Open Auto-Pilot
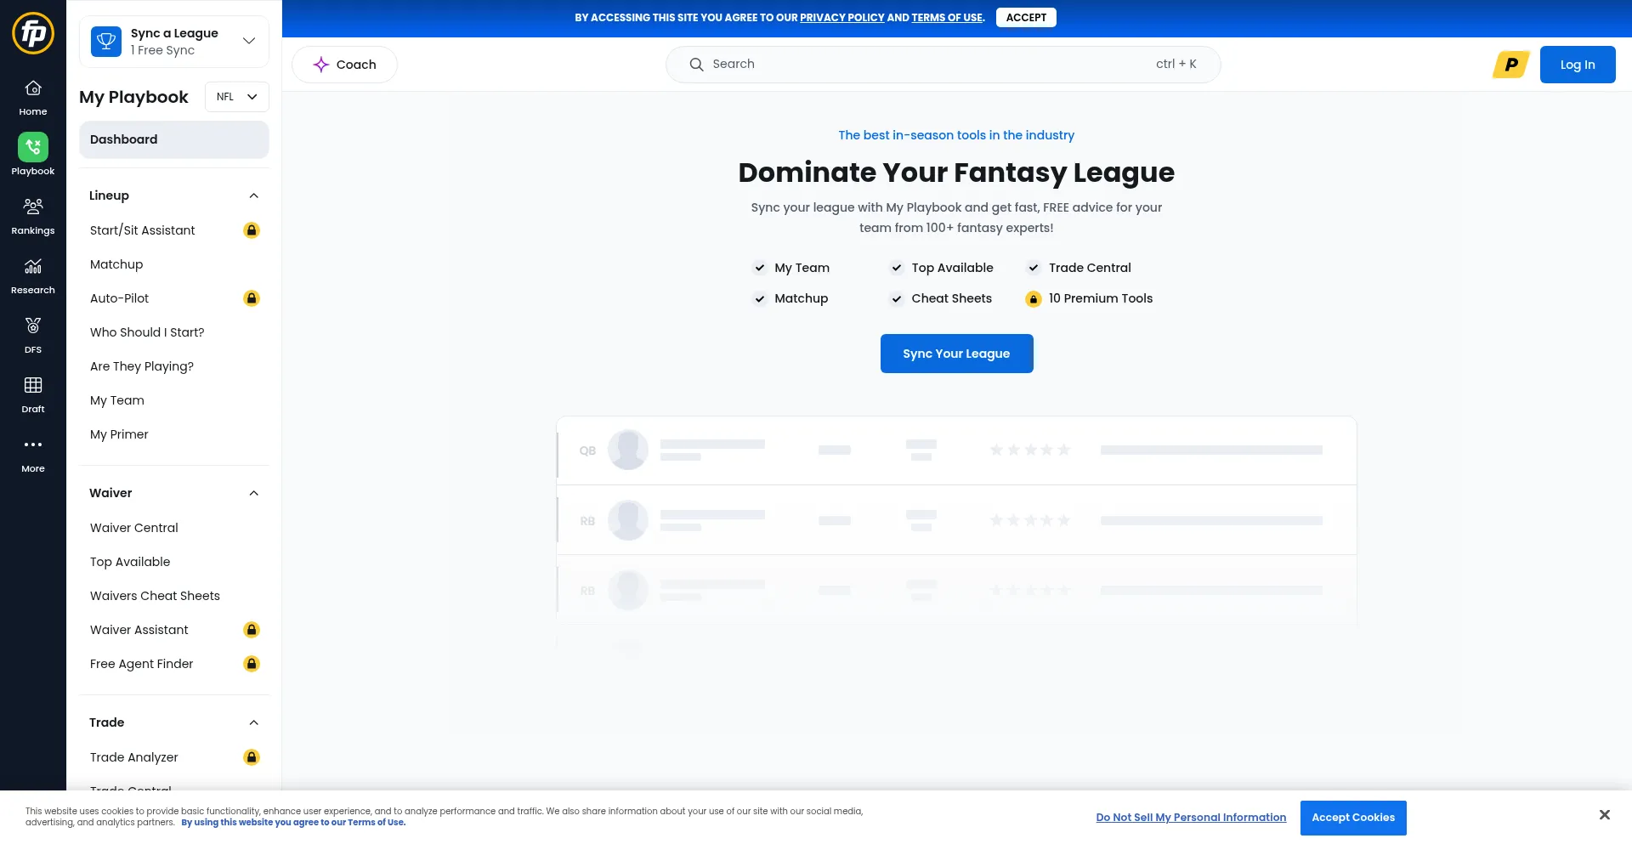This screenshot has height=844, width=1632. click(119, 298)
